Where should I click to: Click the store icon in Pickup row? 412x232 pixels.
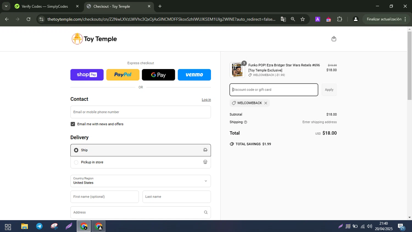205,162
